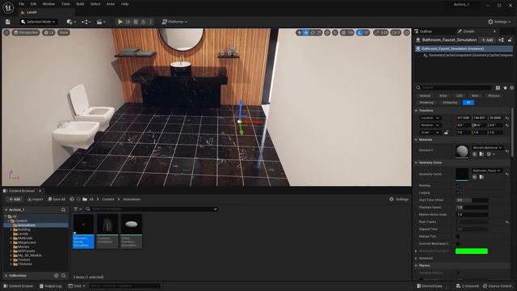The height and width of the screenshot is (291, 517).
Task: Adjust the Start Time Offset slider field
Action: [x=472, y=200]
